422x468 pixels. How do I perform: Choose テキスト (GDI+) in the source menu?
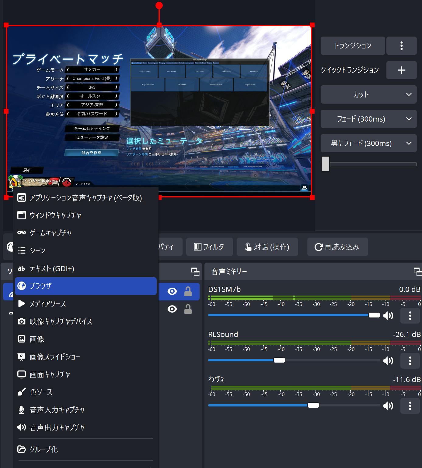pos(85,268)
